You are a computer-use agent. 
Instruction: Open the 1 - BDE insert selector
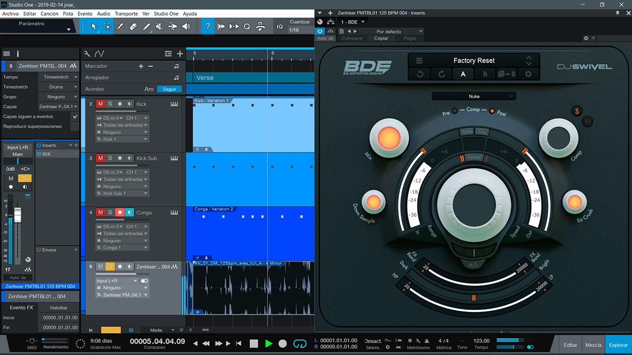[x=353, y=22]
